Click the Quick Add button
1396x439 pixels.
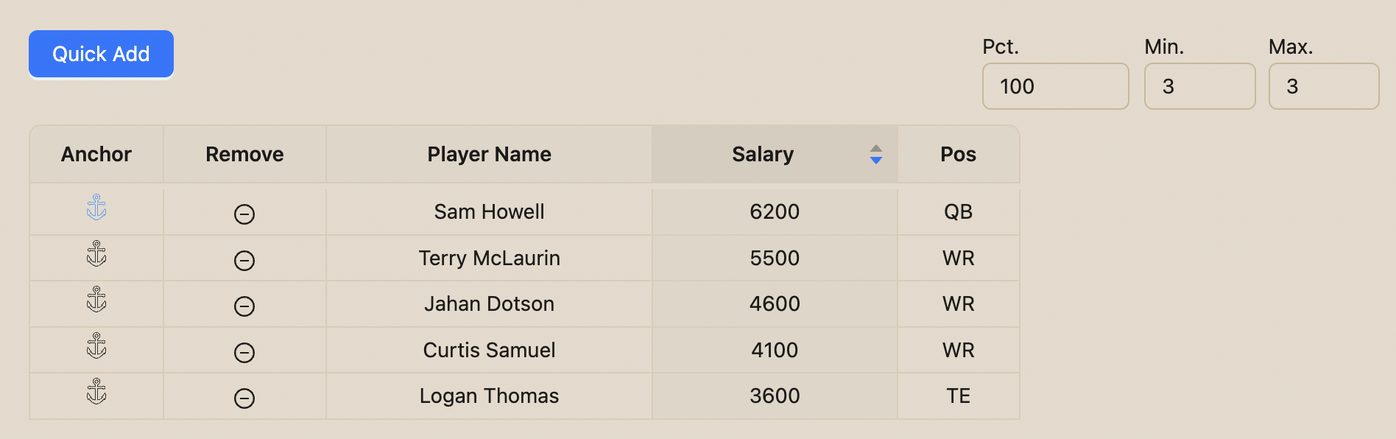pos(101,54)
